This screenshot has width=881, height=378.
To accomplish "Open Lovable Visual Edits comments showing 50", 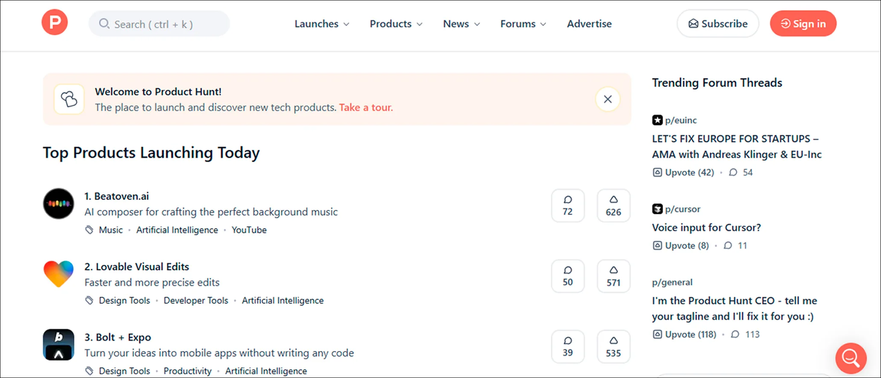I will (568, 276).
